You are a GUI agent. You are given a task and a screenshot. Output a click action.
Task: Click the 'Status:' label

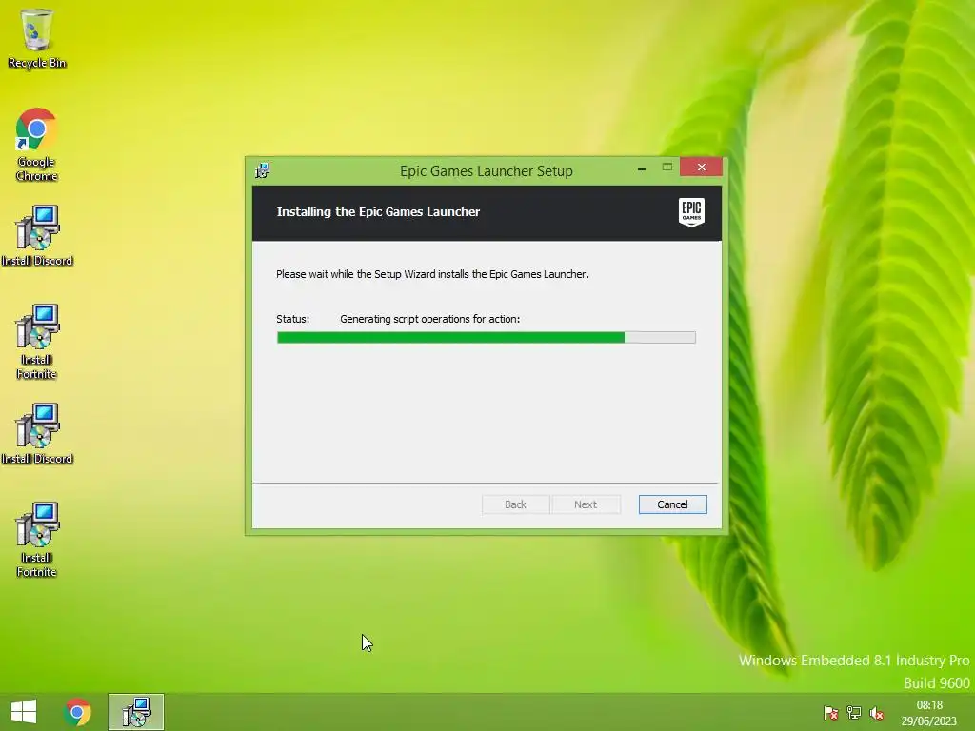click(x=293, y=319)
